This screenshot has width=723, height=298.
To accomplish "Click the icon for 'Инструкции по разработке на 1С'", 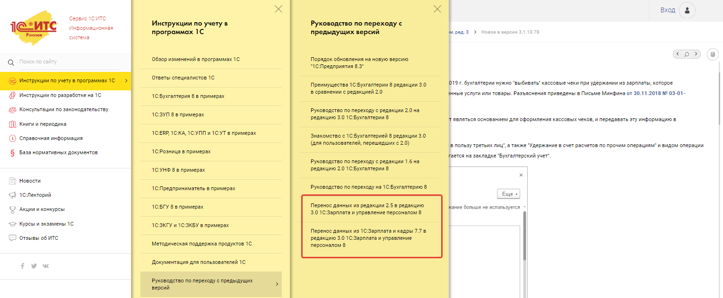I will [x=13, y=95].
